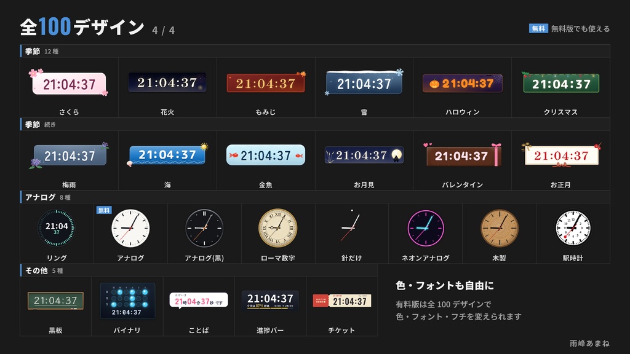Pick the 木製 wooden clock face
630x354 pixels.
500,228
